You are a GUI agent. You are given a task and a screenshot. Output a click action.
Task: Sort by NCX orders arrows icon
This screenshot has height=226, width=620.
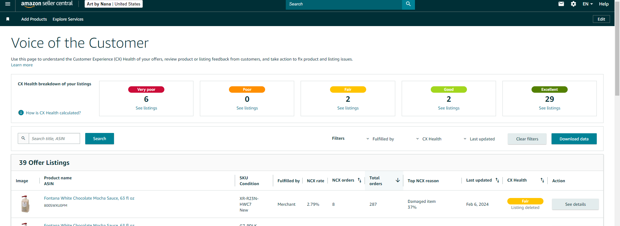pos(359,180)
